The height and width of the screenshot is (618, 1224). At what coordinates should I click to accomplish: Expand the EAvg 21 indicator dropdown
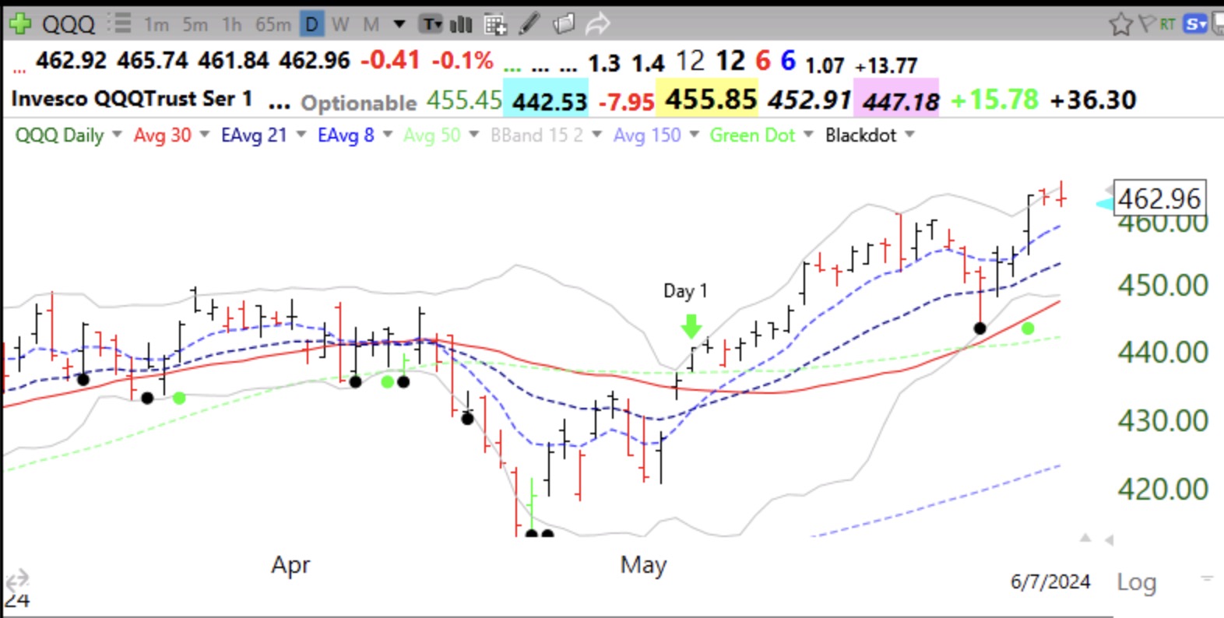pos(301,135)
